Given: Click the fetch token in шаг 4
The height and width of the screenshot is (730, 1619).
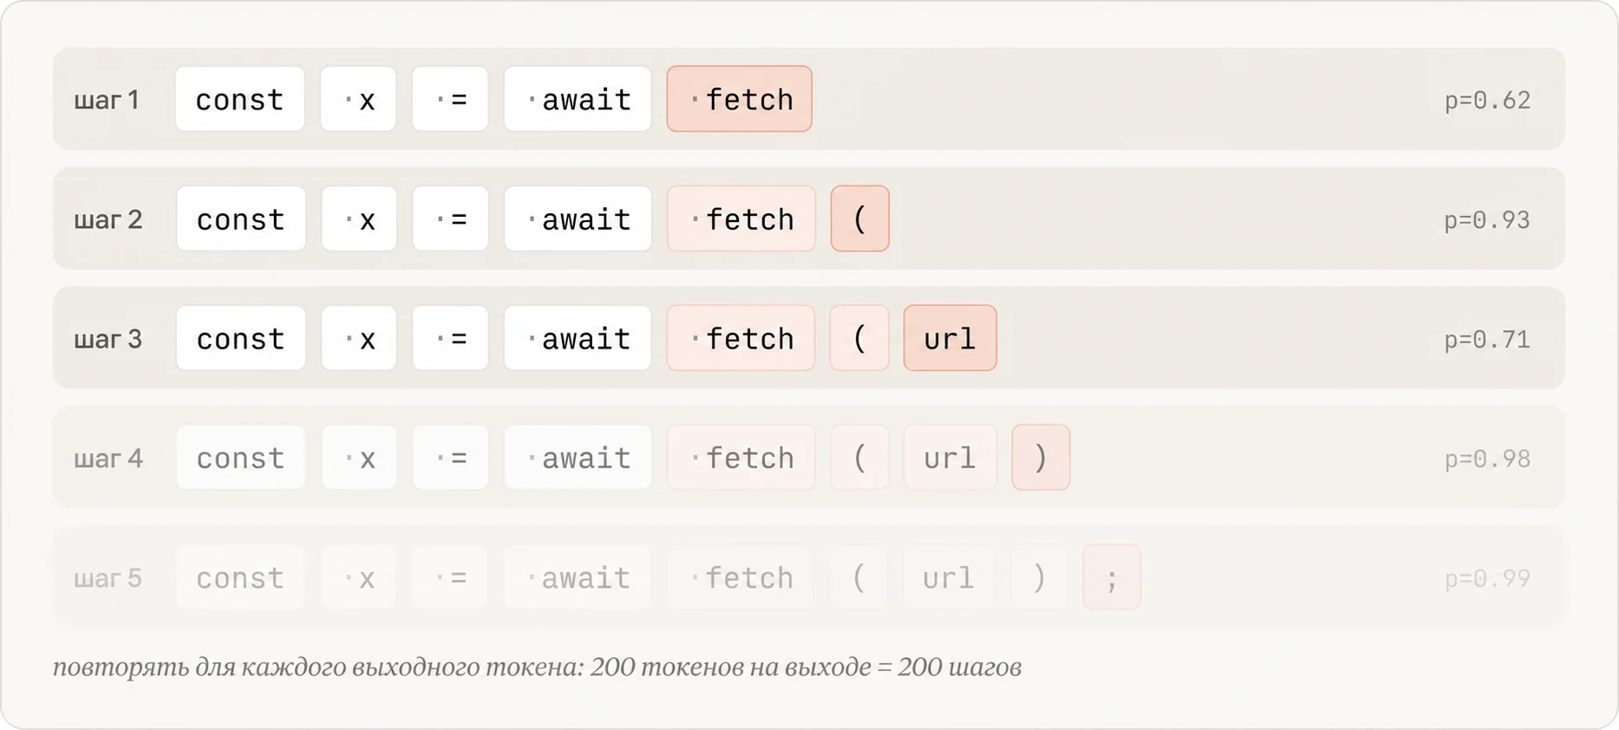Looking at the screenshot, I should point(741,457).
